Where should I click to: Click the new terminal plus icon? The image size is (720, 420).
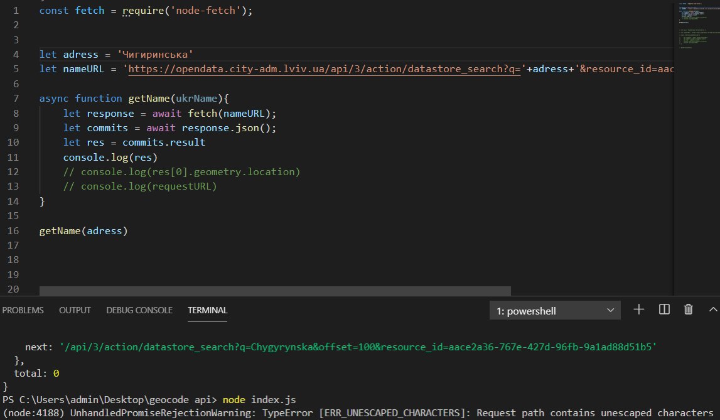point(639,310)
